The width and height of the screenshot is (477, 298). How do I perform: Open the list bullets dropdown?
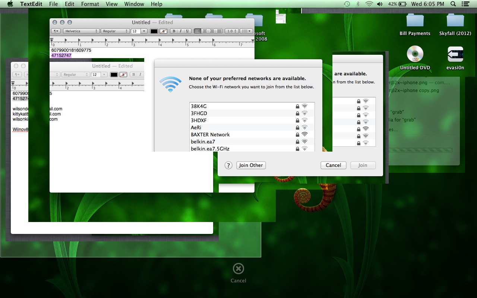(246, 31)
